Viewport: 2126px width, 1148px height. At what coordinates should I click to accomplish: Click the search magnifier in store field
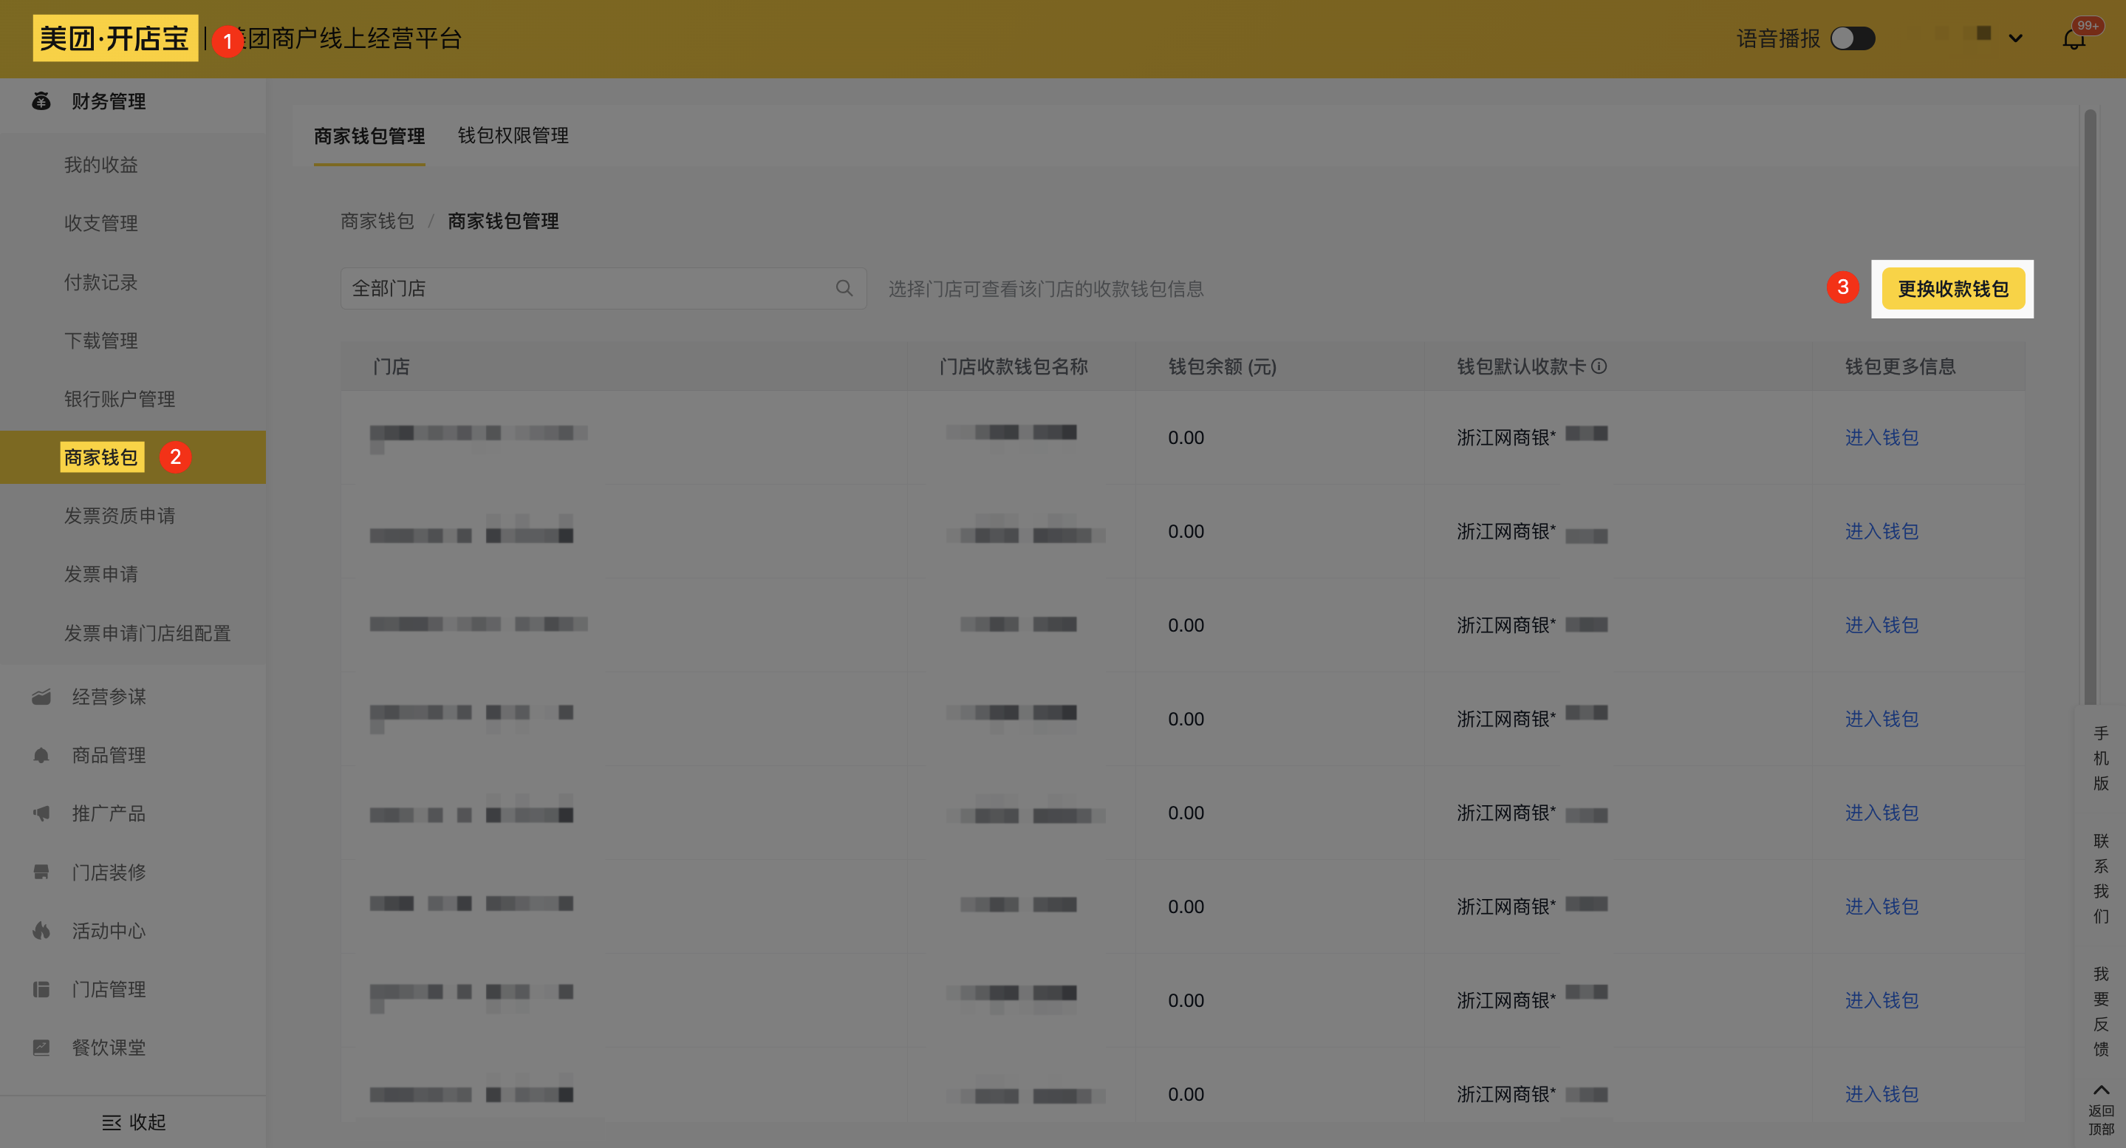844,288
